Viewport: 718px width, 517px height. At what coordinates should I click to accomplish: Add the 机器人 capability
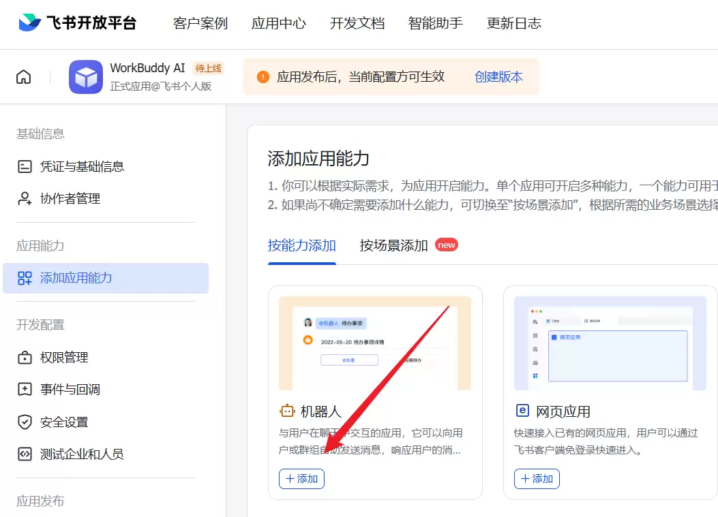pyautogui.click(x=302, y=479)
